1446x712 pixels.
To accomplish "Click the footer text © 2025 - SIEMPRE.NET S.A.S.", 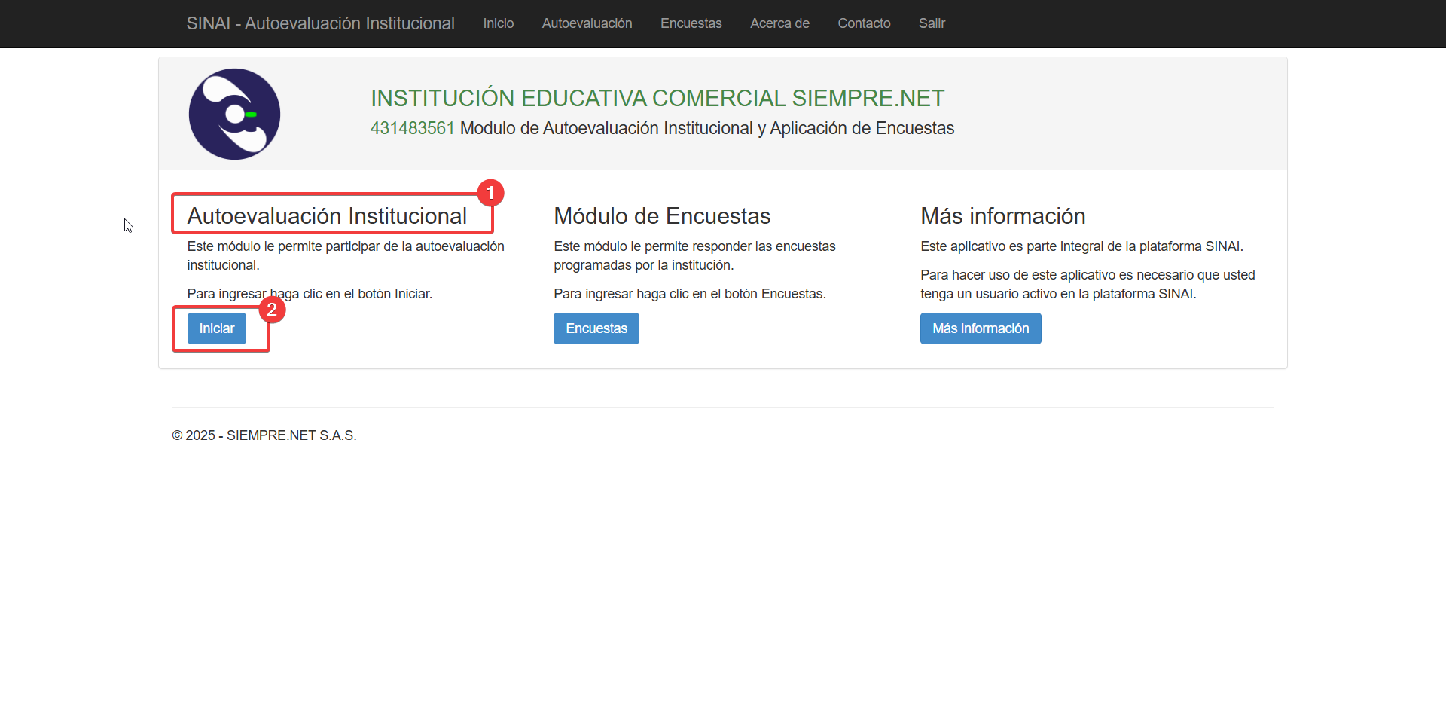I will point(264,435).
